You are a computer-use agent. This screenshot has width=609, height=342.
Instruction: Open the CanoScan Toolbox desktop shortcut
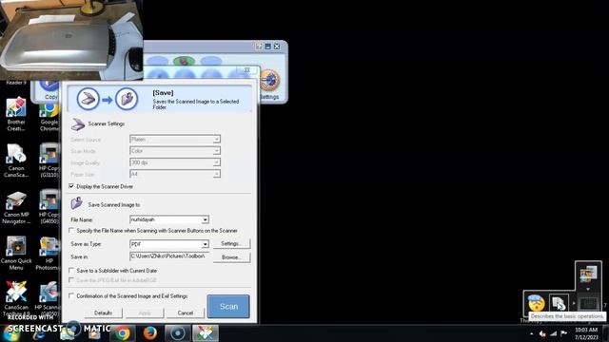(16, 298)
